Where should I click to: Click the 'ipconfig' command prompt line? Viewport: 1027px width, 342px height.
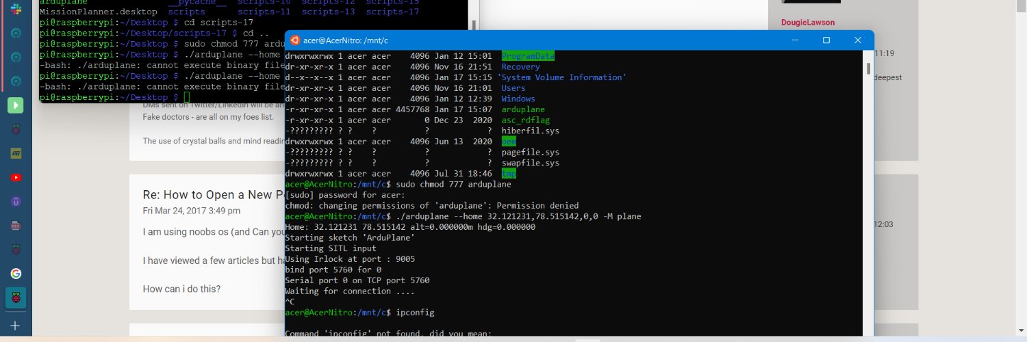359,313
